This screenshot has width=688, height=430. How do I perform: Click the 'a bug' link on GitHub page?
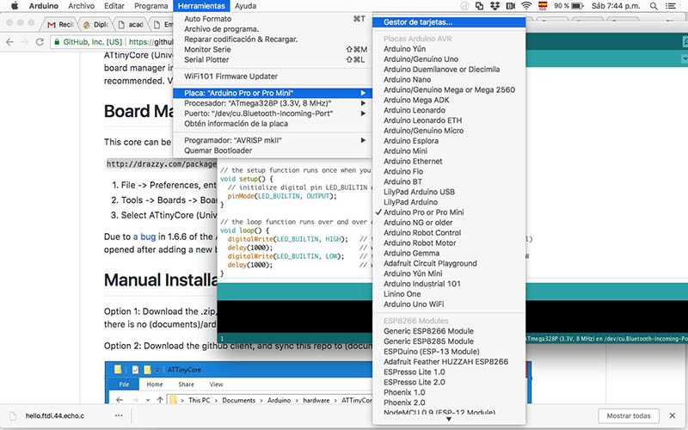coord(144,236)
